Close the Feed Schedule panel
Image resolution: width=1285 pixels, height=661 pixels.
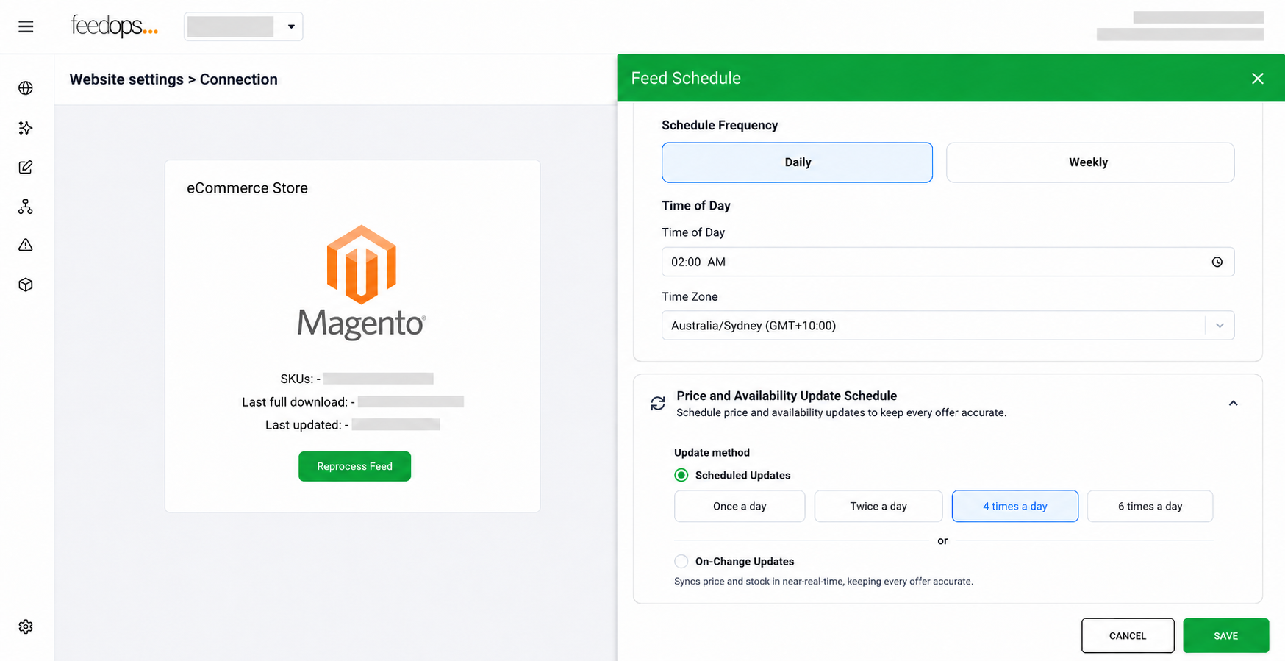pyautogui.click(x=1258, y=79)
